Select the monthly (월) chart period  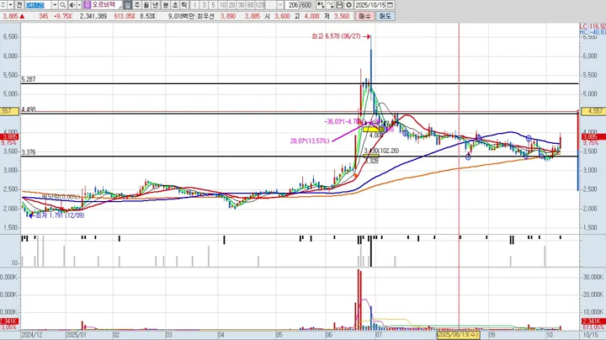[146, 5]
